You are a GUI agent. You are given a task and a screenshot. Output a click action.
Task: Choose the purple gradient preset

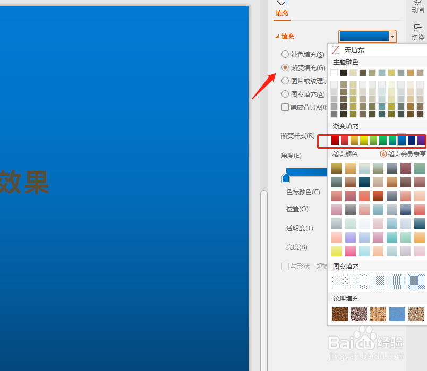pyautogui.click(x=421, y=141)
